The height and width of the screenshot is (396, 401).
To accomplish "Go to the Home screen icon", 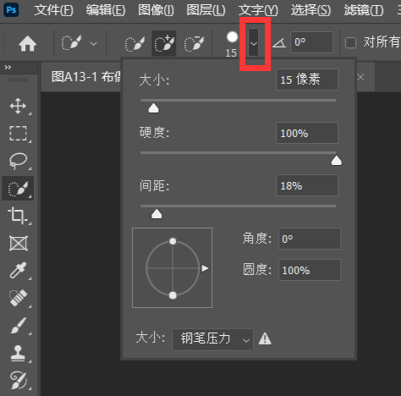I will click(x=27, y=44).
